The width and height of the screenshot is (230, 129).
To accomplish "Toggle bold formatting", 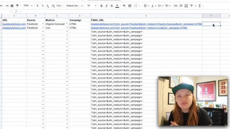I will point(101,6).
